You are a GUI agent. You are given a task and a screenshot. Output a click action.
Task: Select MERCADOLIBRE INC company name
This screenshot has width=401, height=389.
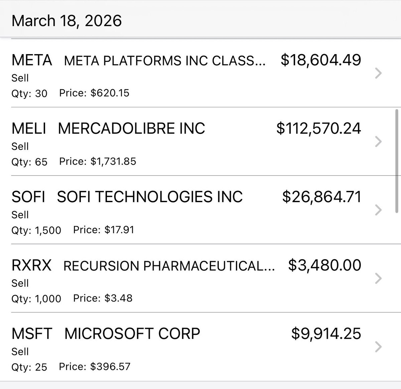point(132,129)
